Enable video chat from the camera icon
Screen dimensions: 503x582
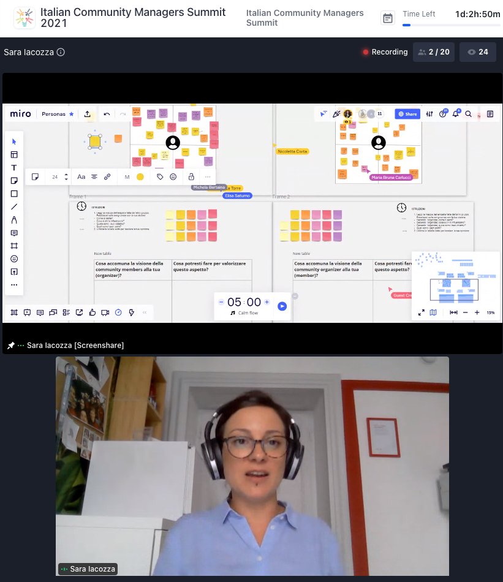tap(105, 312)
